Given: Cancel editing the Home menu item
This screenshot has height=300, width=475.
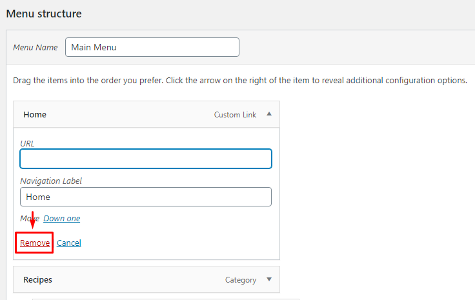Looking at the screenshot, I should (x=69, y=243).
